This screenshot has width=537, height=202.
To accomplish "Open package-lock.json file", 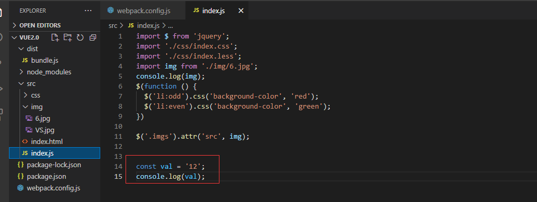I will (x=54, y=165).
